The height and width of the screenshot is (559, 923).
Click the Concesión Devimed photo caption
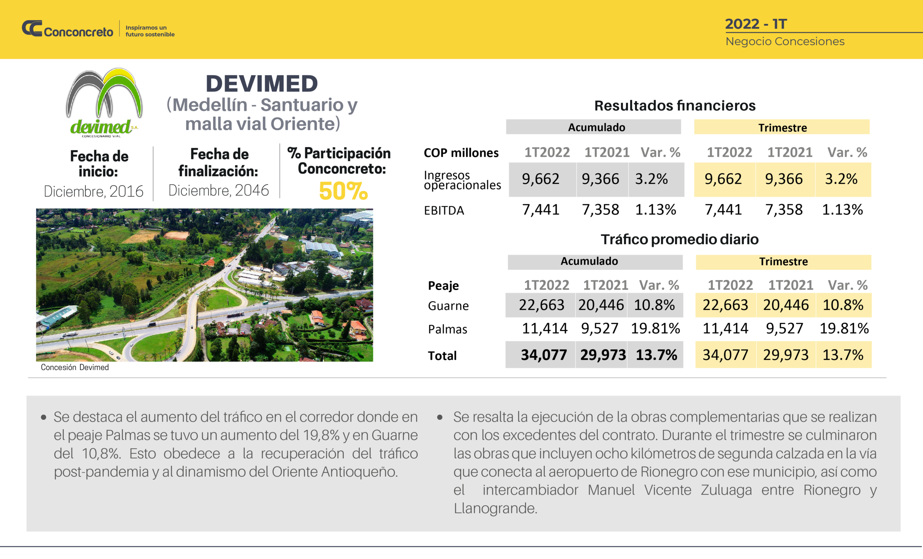75,367
